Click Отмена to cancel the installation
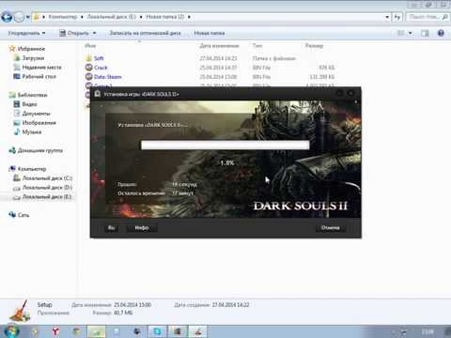The height and width of the screenshot is (338, 451). click(x=331, y=227)
